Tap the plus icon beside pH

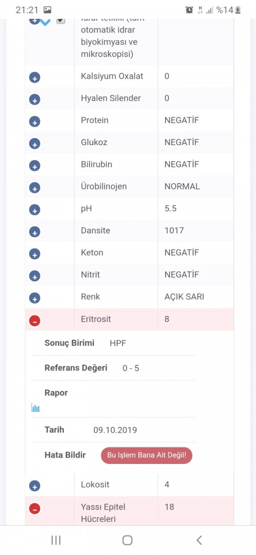point(35,210)
